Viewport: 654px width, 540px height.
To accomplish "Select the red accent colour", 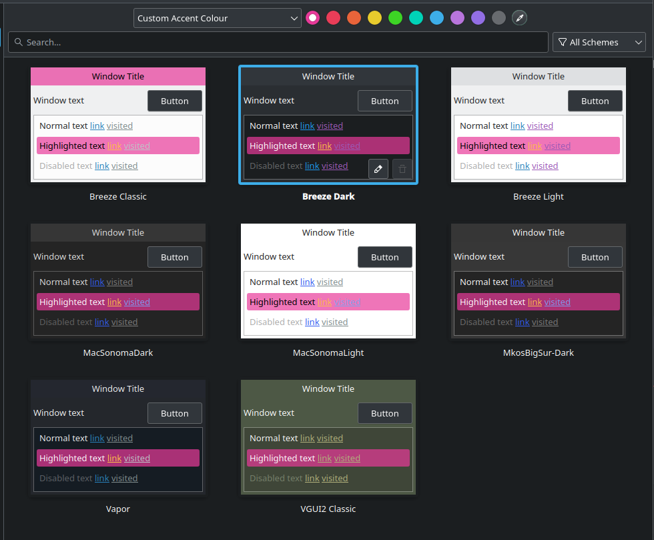I will (333, 18).
